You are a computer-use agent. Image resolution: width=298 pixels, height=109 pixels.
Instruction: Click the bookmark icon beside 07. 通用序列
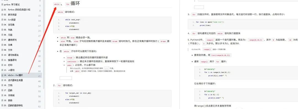(2, 40)
